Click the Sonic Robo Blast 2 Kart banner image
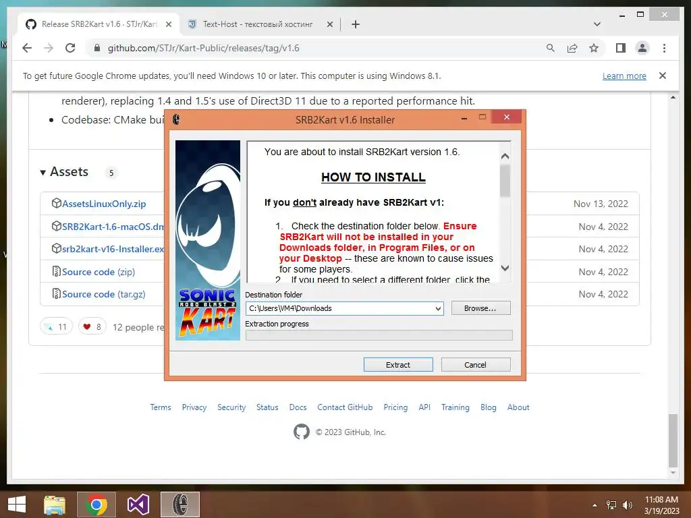Screen dimensions: 691x518 (208, 240)
